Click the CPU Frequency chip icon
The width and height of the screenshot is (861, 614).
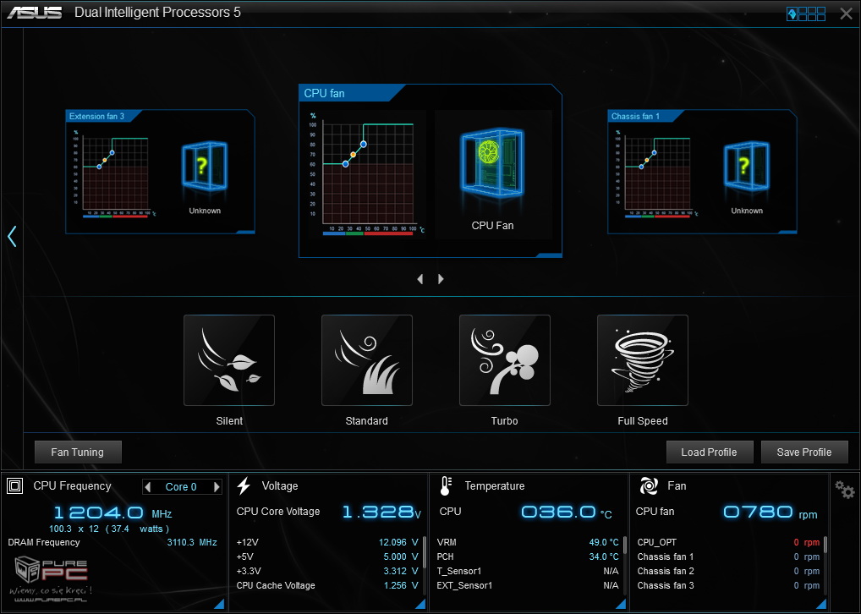tap(15, 485)
